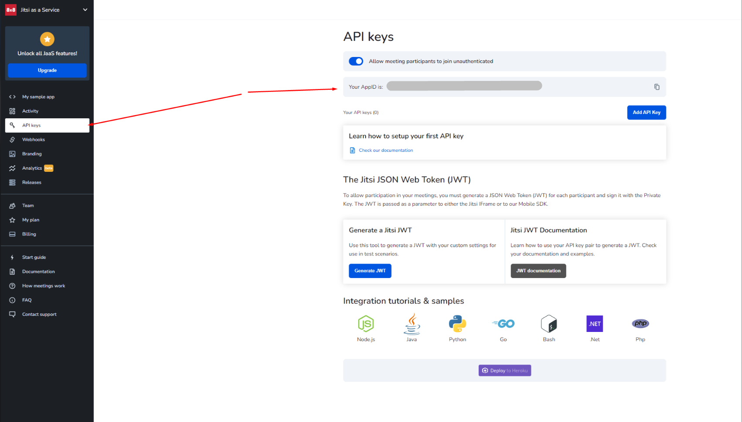Select the Python tutorial icon

click(x=457, y=324)
